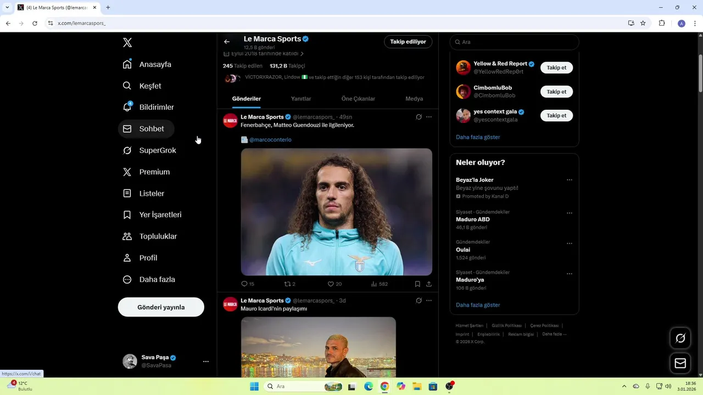Open the Icardi post photo
The height and width of the screenshot is (395, 703).
click(x=319, y=347)
